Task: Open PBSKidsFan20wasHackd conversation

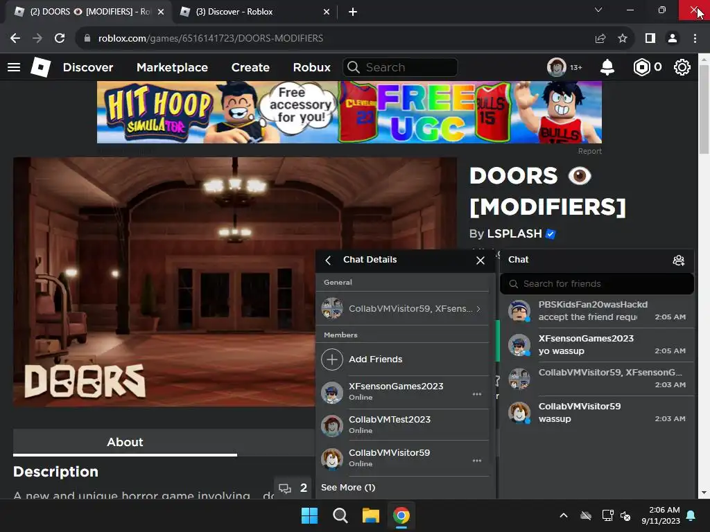Action: (597, 311)
